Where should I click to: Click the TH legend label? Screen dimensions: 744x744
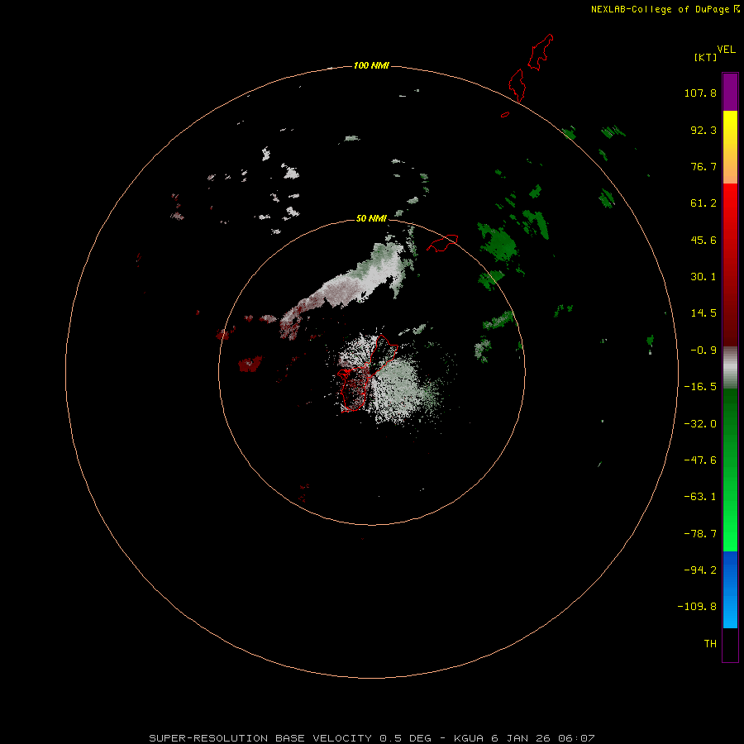[x=710, y=644]
